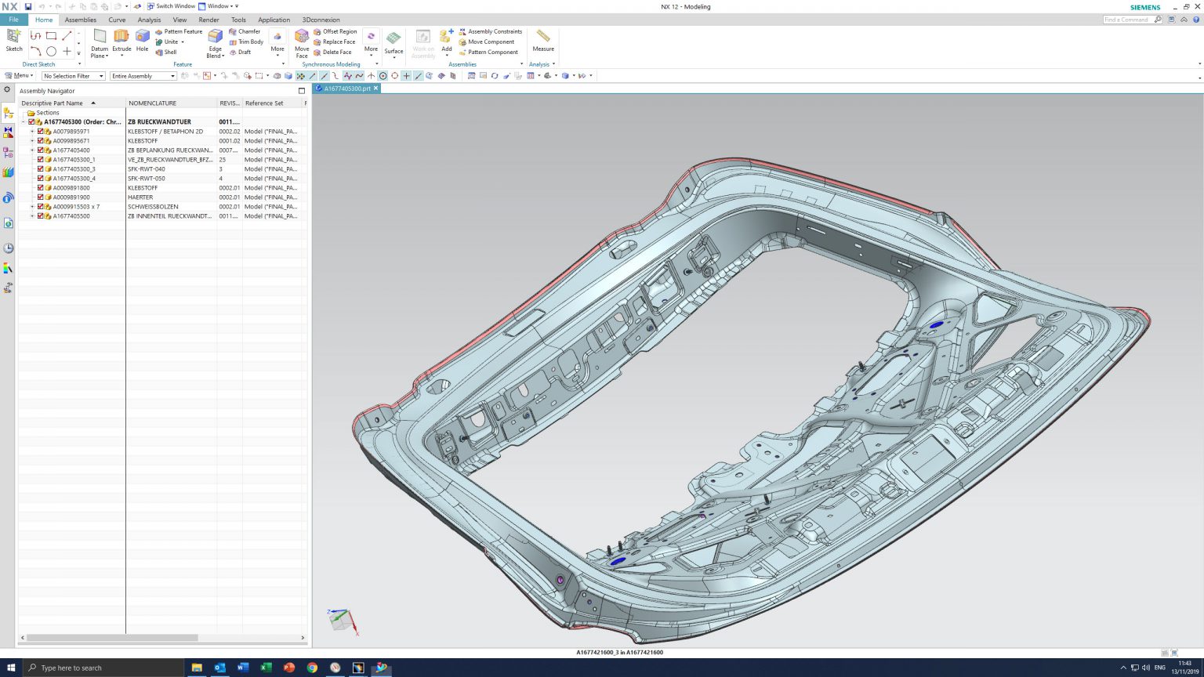Uncheck the SCHWEISSBOLZEN component checkbox

[x=41, y=206]
